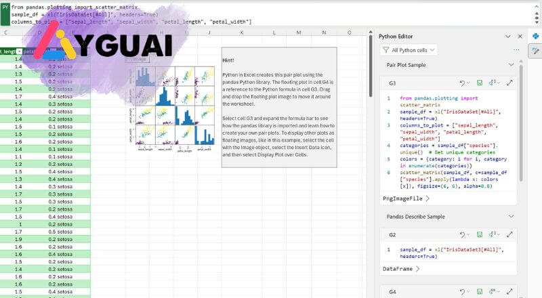Collapse the Pandas Describe Sample section

(x=511, y=217)
